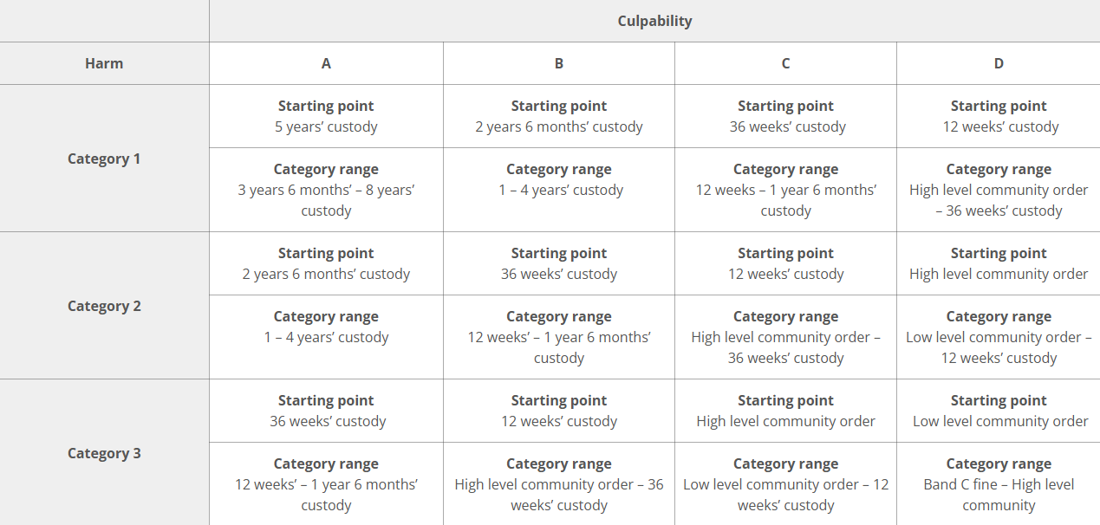
Task: Click culpability column C header
Action: (x=785, y=63)
